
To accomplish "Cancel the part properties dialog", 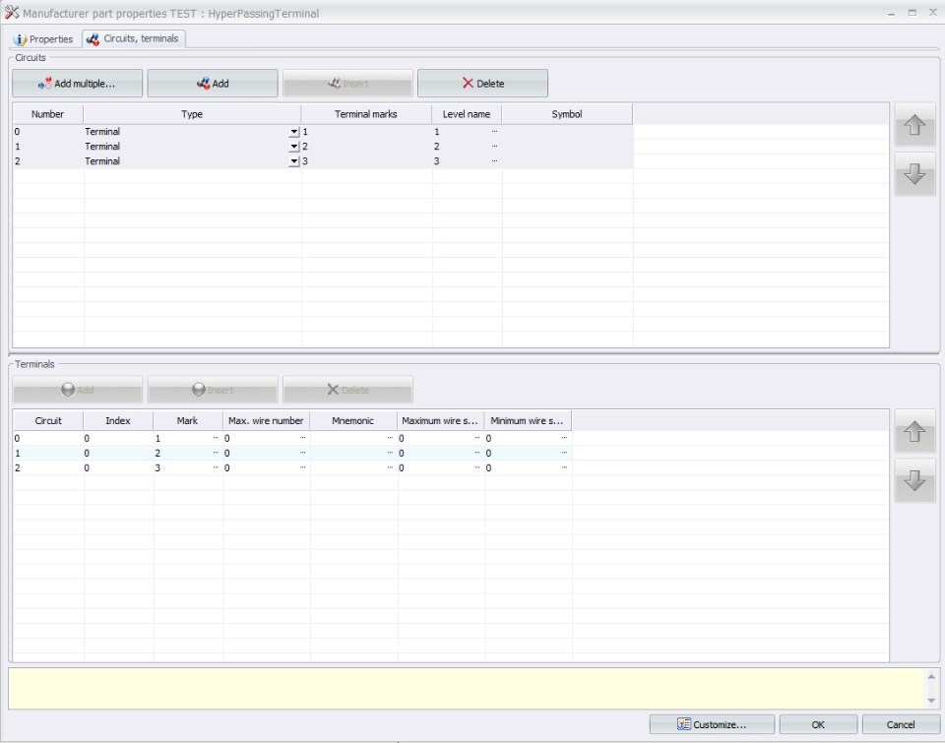I will pyautogui.click(x=901, y=725).
